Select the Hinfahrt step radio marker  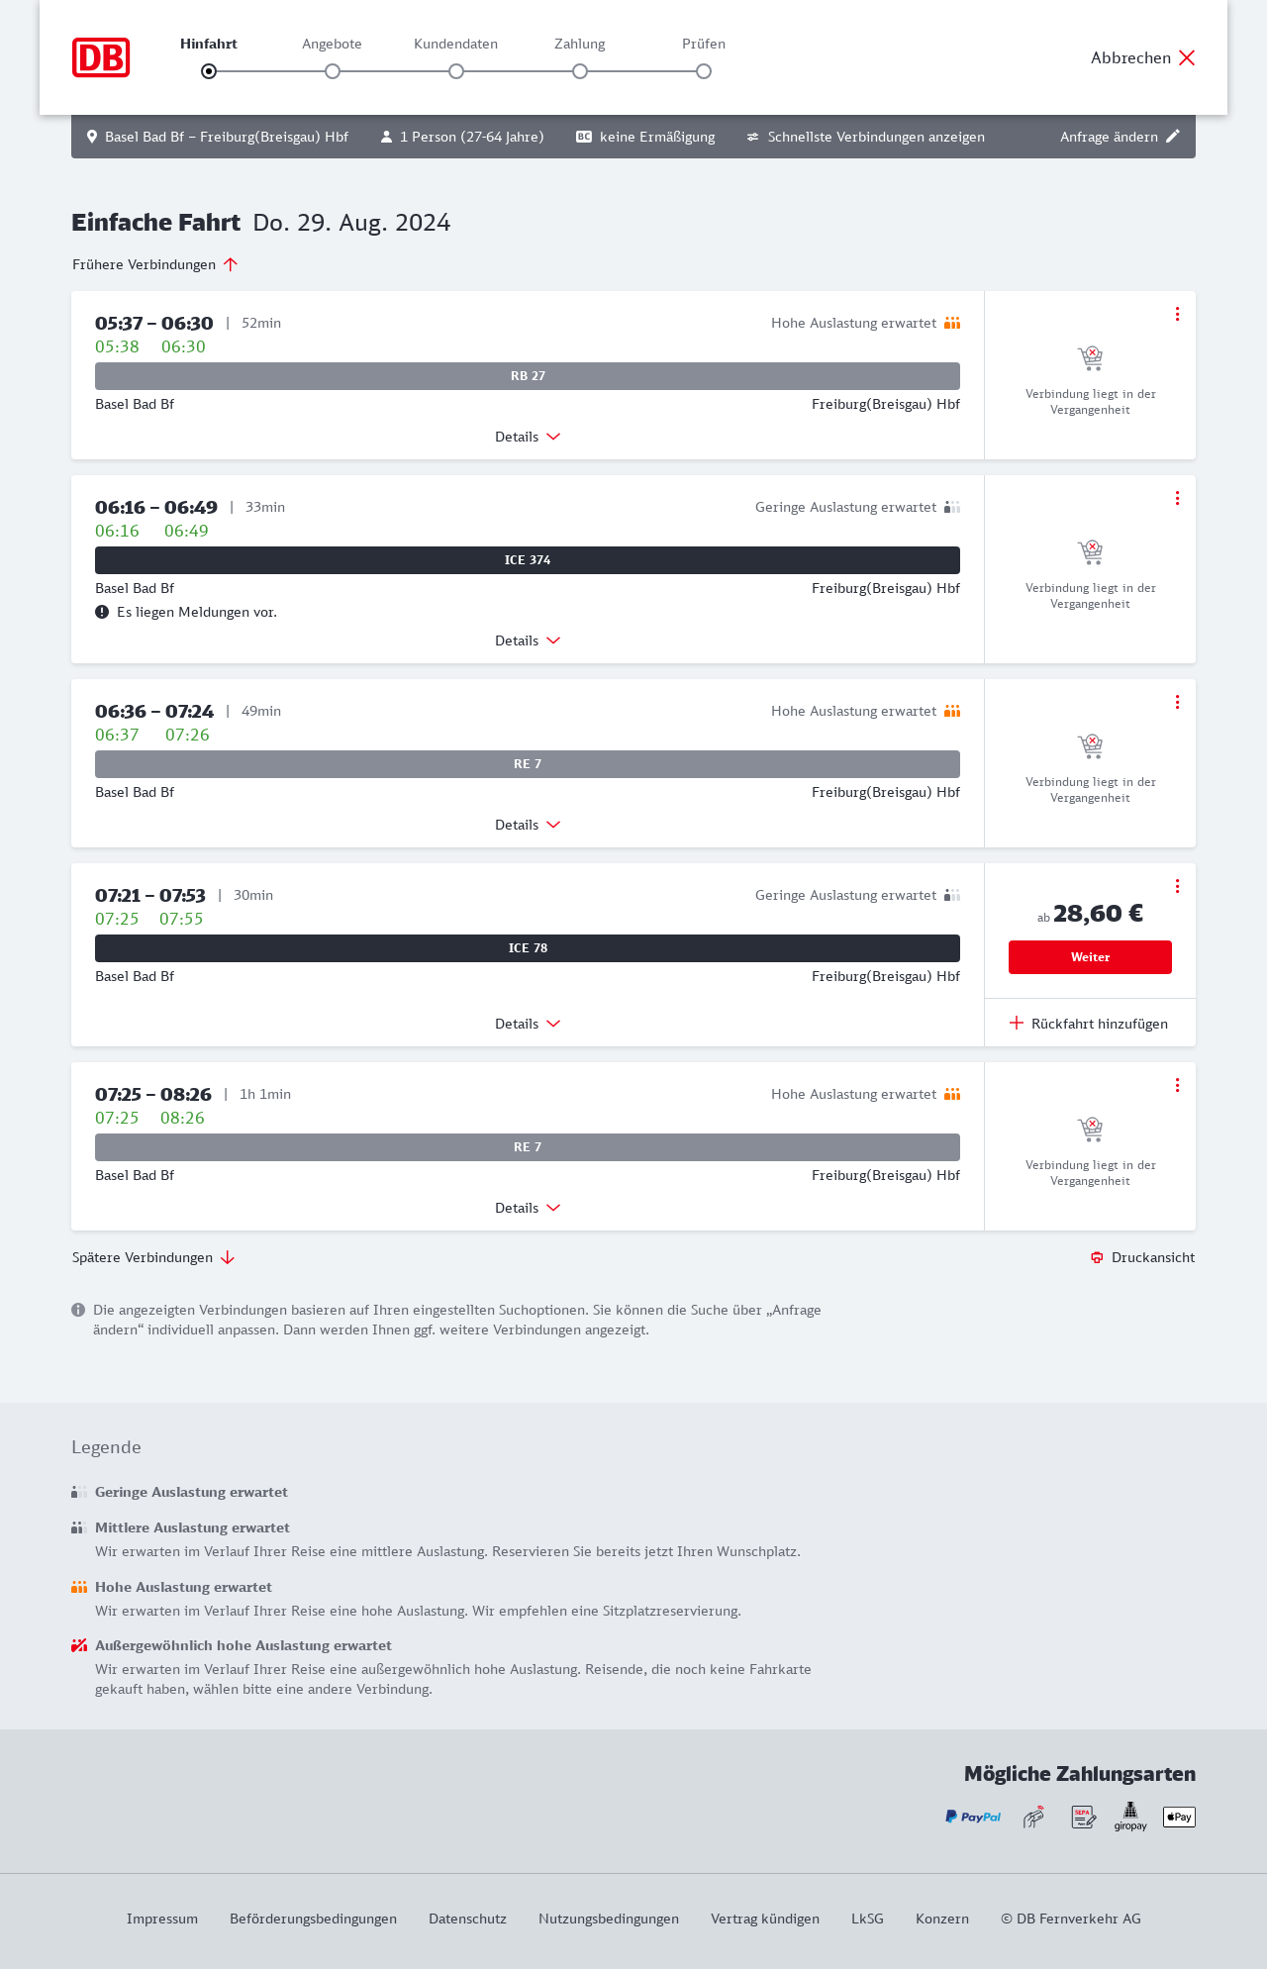point(209,71)
